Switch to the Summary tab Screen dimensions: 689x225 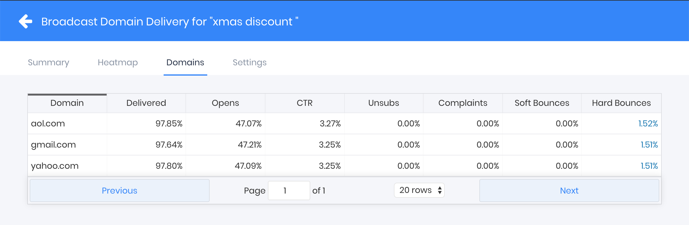point(48,62)
